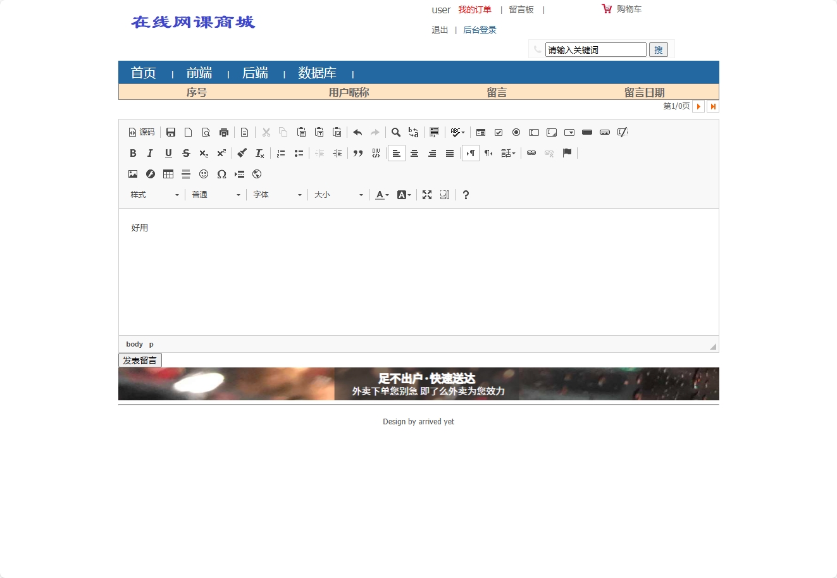Switch to the 前端 navigation tab

point(199,73)
